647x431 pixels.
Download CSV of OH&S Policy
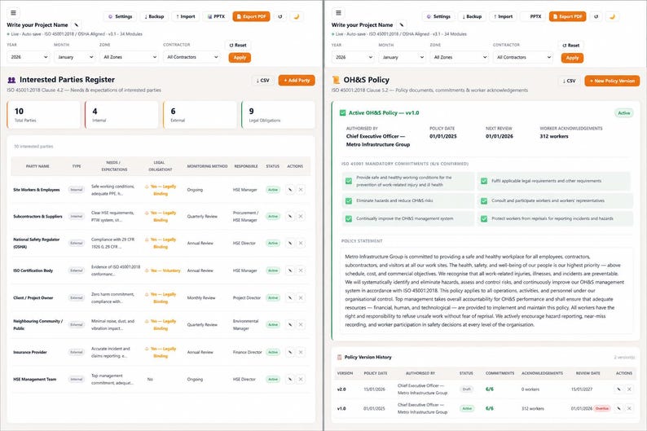pyautogui.click(x=569, y=81)
